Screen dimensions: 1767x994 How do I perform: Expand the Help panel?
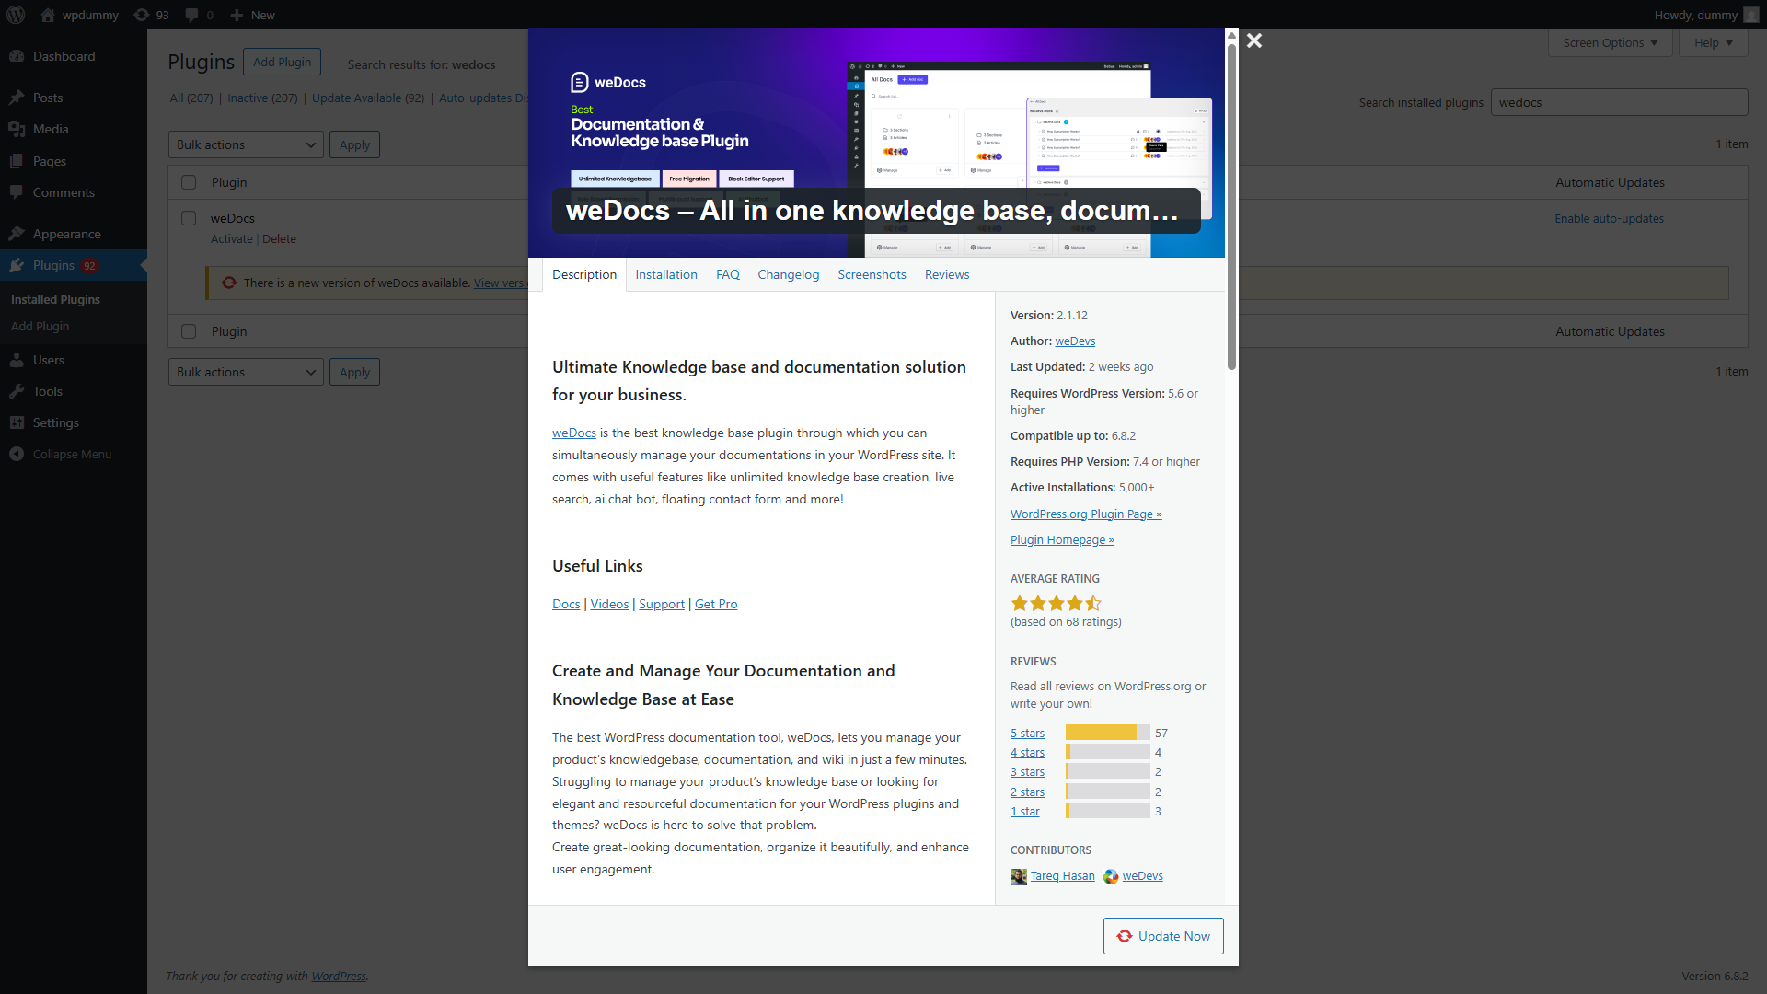coord(1713,42)
